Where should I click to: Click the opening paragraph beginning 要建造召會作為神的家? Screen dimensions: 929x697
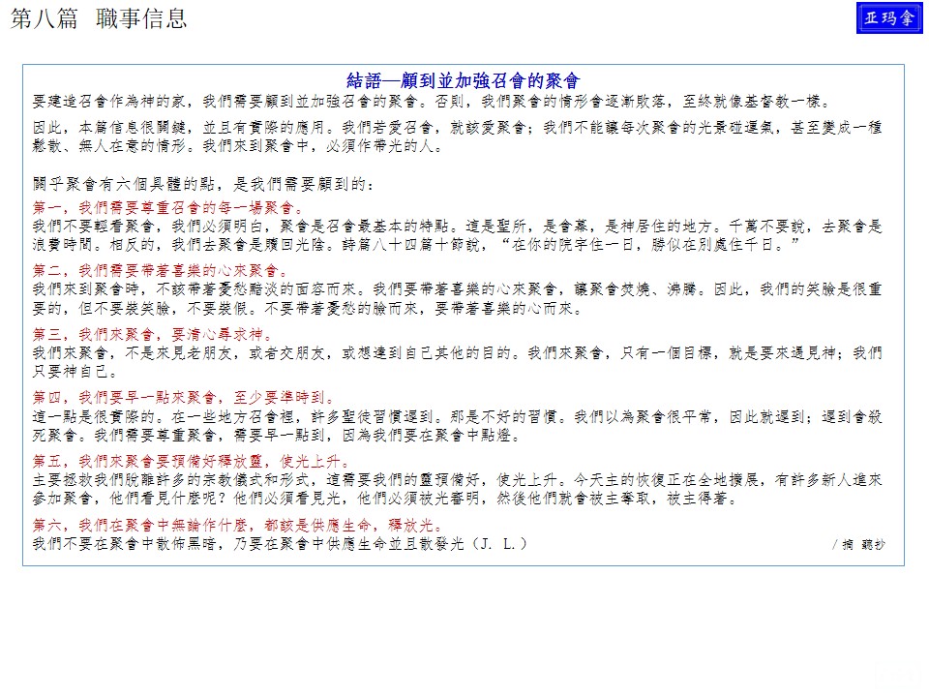click(x=431, y=101)
